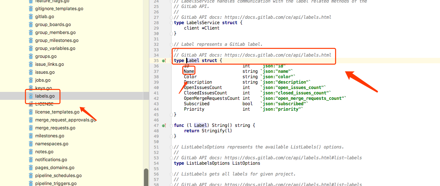Click the gopher icon next to pipeline_triggers.go
The image size is (440, 186).
[x=30, y=183]
